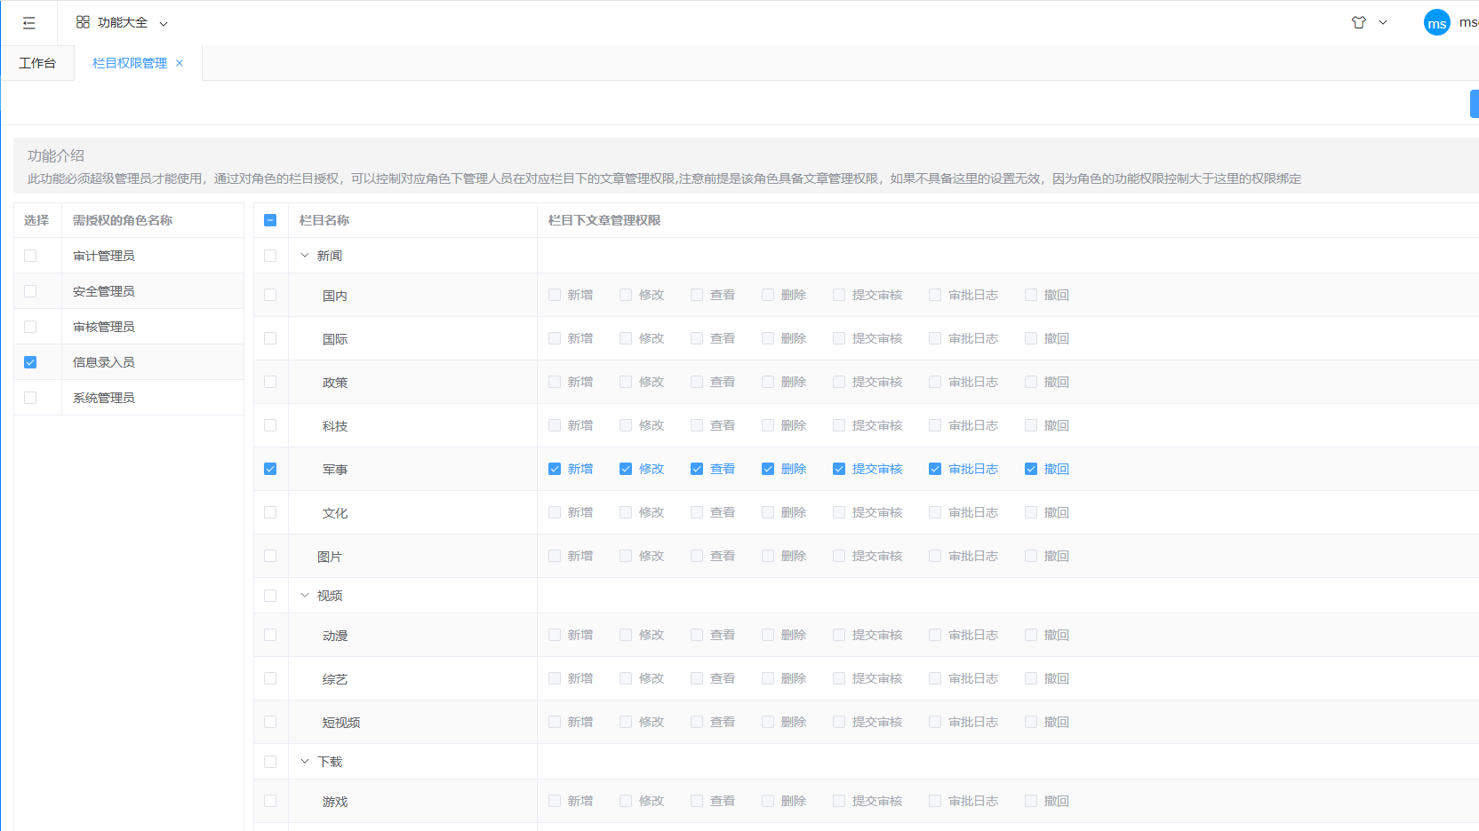Collapse the 视频 category row

[x=305, y=596]
